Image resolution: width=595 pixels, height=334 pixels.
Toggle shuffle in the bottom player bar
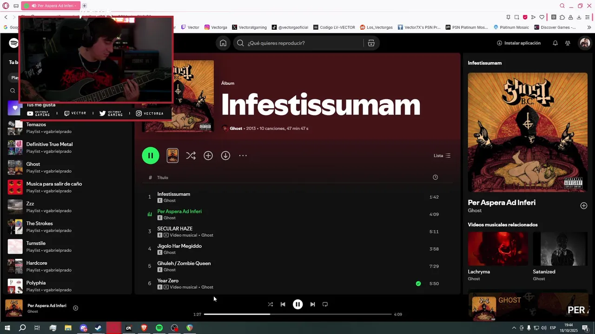[270, 304]
